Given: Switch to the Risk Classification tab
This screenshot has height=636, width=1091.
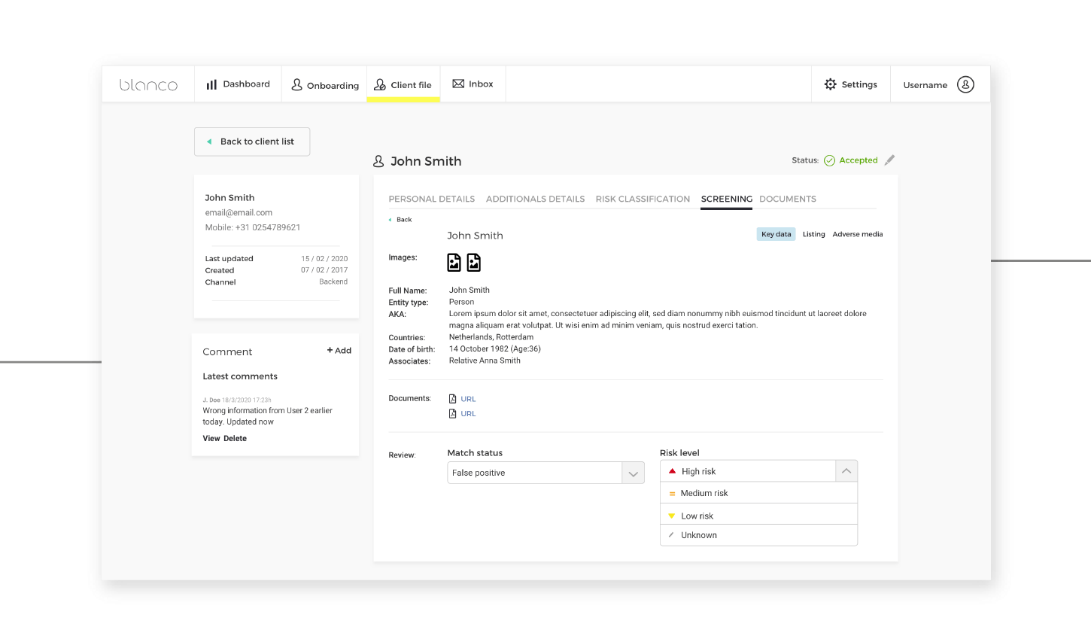Looking at the screenshot, I should coord(643,199).
